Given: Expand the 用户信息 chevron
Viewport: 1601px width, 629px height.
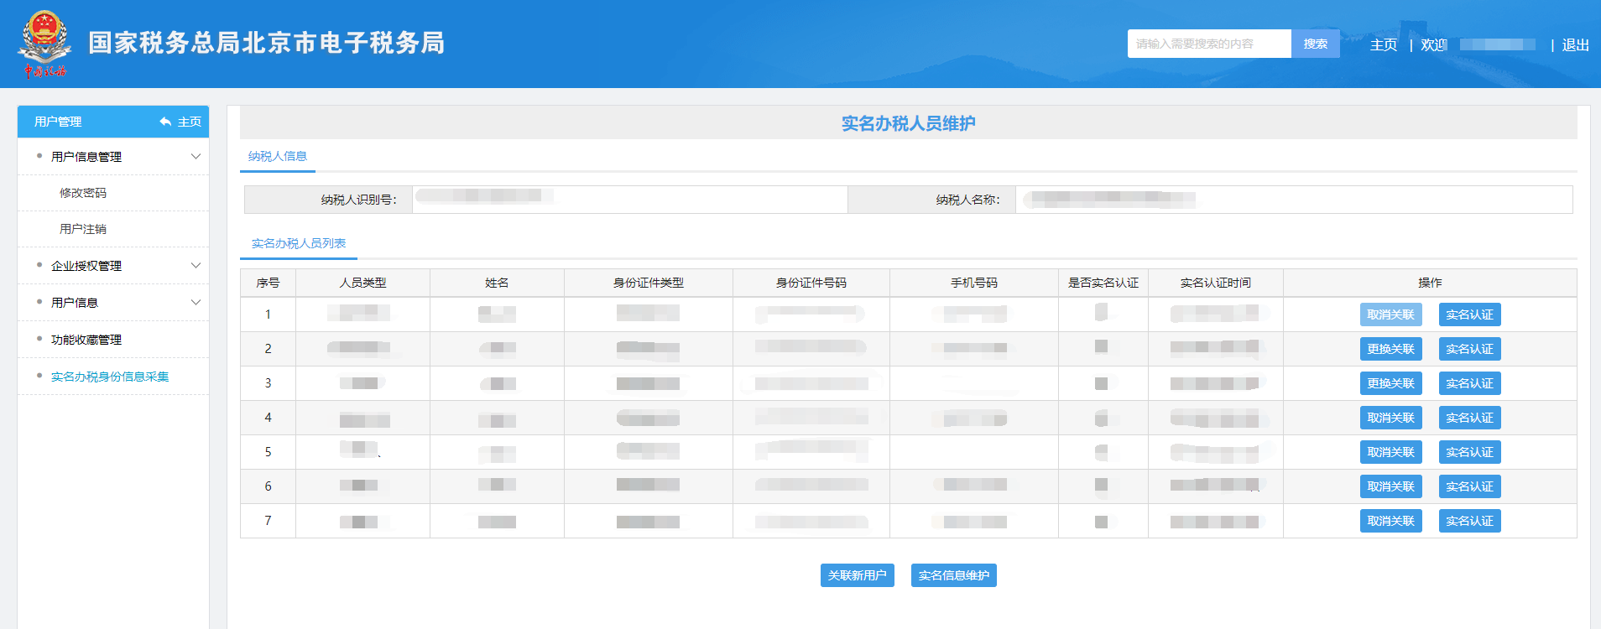Looking at the screenshot, I should [196, 303].
